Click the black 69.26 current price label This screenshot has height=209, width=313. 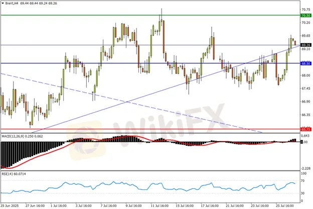pyautogui.click(x=306, y=45)
